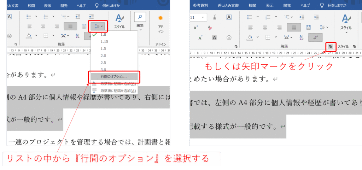Screen dimensions: 362x170
Task: Select the checked 1.0 line spacing option
Action: 103,35
